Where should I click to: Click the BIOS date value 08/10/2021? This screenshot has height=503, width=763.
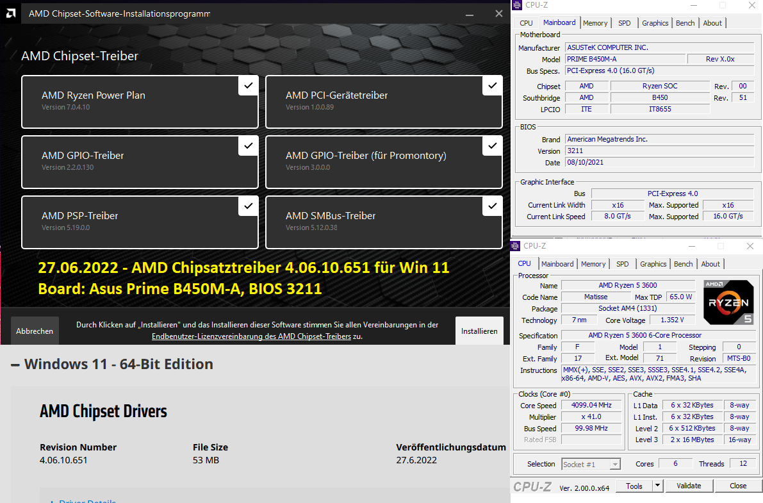coord(659,163)
